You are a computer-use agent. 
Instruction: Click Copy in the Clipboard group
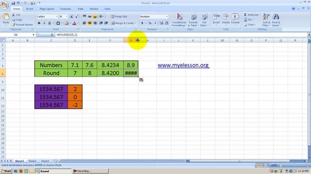coord(17,20)
